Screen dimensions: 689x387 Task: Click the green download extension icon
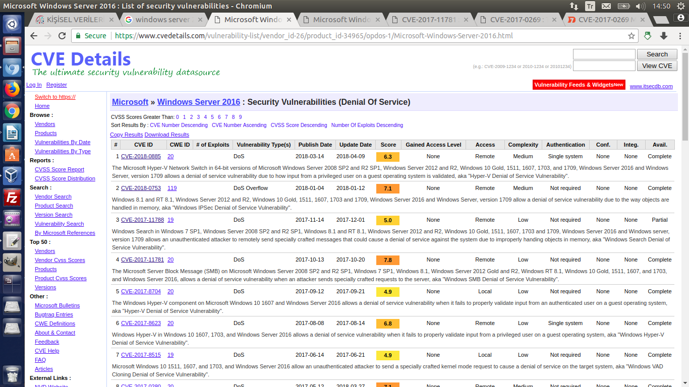coord(648,36)
